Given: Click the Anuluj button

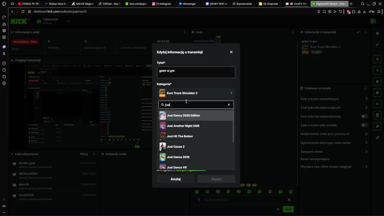Looking at the screenshot, I should (x=175, y=179).
